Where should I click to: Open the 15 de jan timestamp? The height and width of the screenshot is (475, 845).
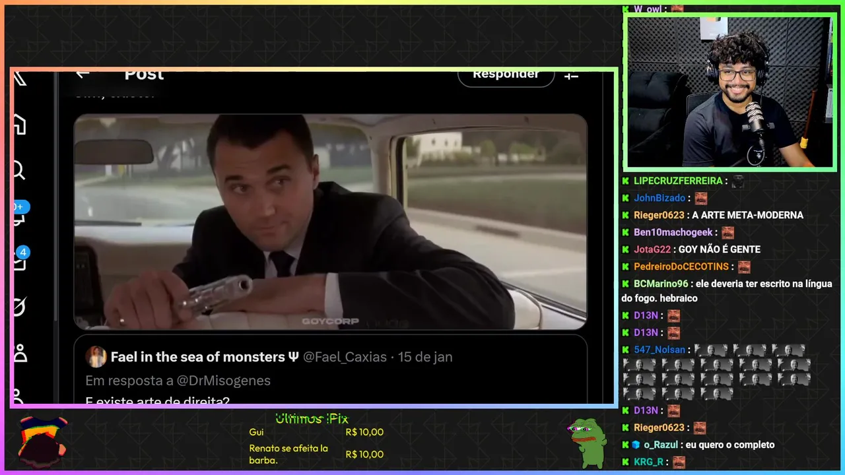pyautogui.click(x=426, y=357)
